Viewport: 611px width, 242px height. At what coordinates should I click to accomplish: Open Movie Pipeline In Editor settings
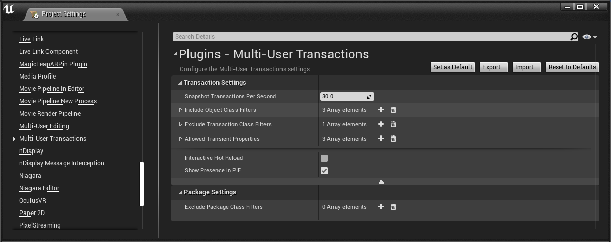pos(52,89)
